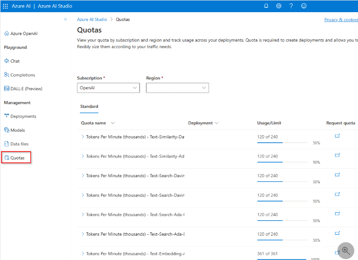Screen dimensions: 358x260
Task: Click usage bar of Text-Similarity-Ad row
Action: click(283, 162)
